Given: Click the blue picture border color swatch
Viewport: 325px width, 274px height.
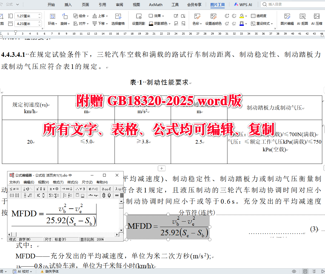Looking at the screenshot, I should tap(241, 24).
